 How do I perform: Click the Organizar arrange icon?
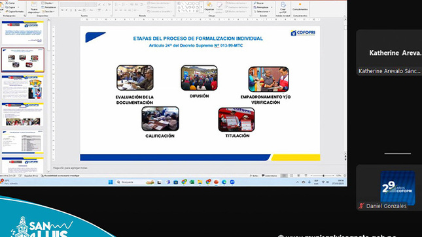pyautogui.click(x=209, y=5)
